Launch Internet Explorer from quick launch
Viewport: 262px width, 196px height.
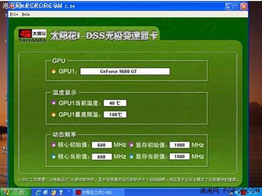tap(38, 192)
